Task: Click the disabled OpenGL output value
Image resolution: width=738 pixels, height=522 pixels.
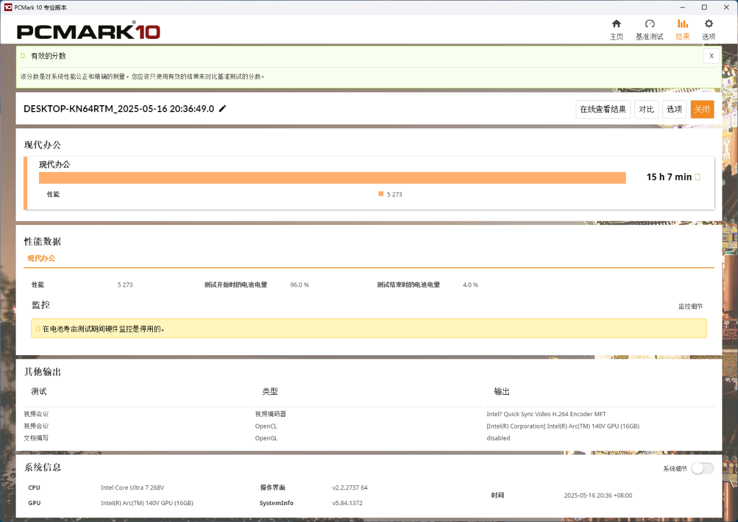Action: tap(498, 438)
